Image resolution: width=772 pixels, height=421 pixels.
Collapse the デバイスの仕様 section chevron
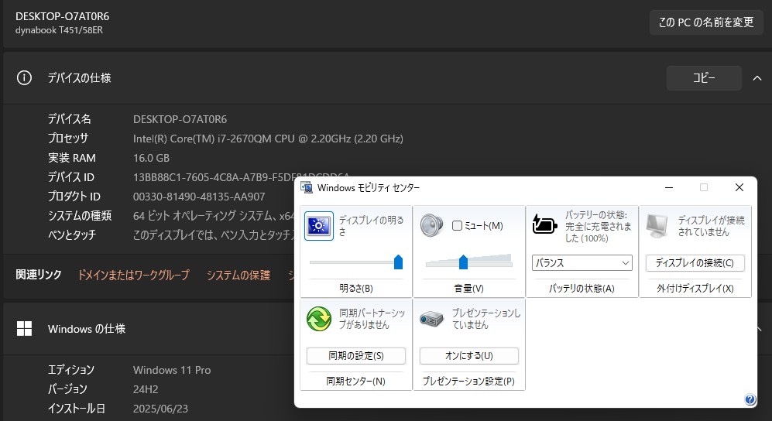tap(757, 77)
